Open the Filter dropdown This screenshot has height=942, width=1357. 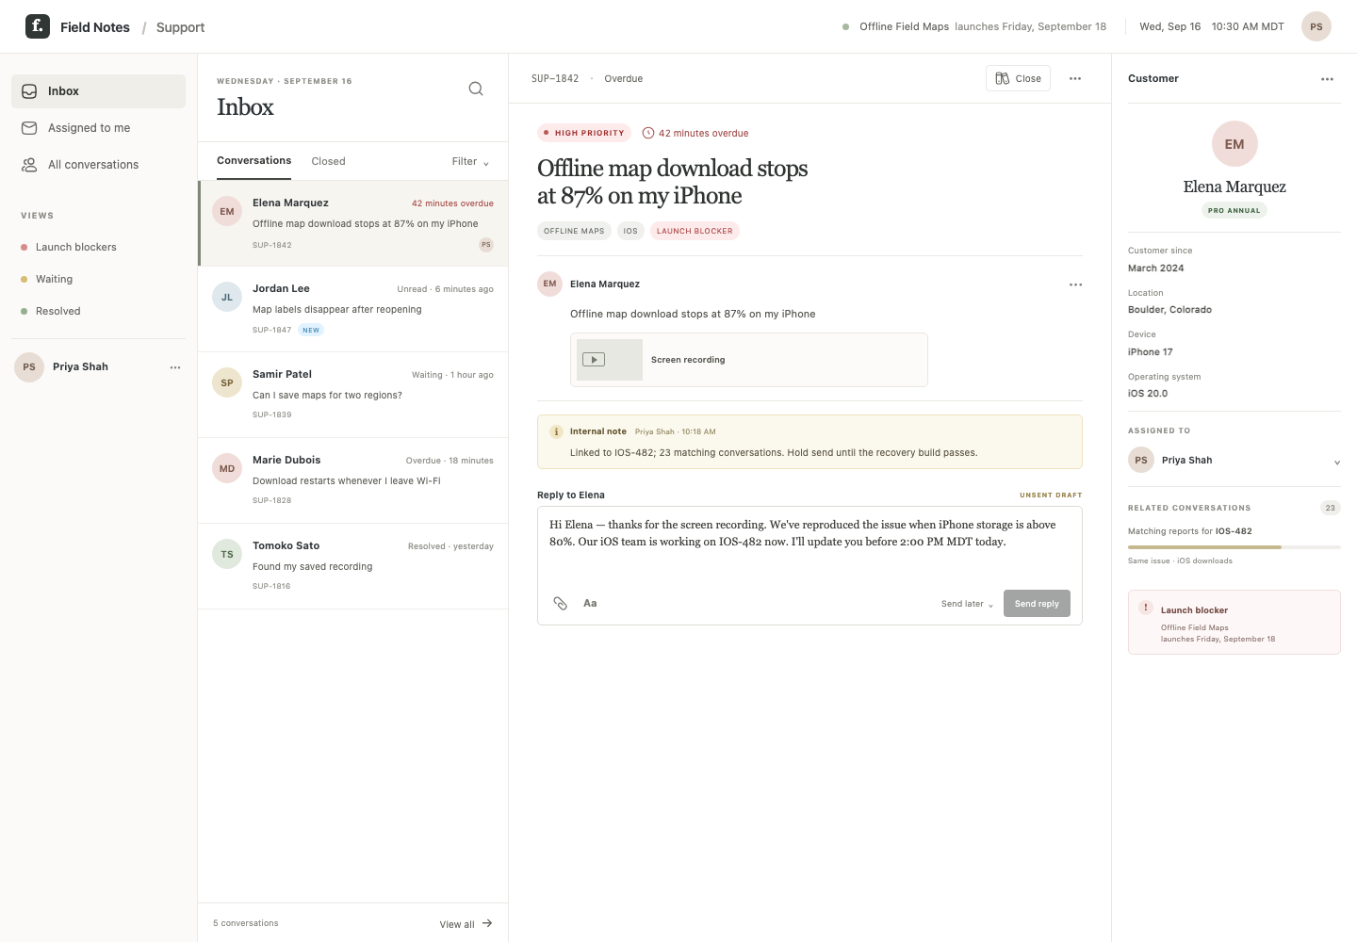click(470, 162)
